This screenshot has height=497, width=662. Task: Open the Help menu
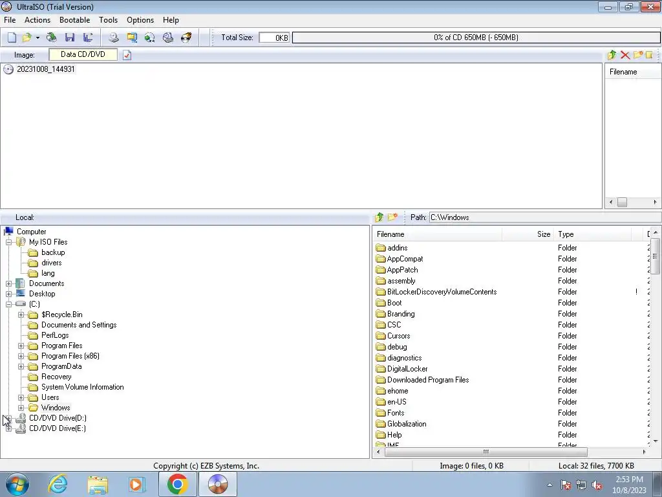pyautogui.click(x=171, y=20)
